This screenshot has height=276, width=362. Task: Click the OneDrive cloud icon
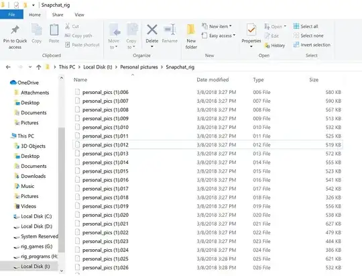[x=13, y=83]
